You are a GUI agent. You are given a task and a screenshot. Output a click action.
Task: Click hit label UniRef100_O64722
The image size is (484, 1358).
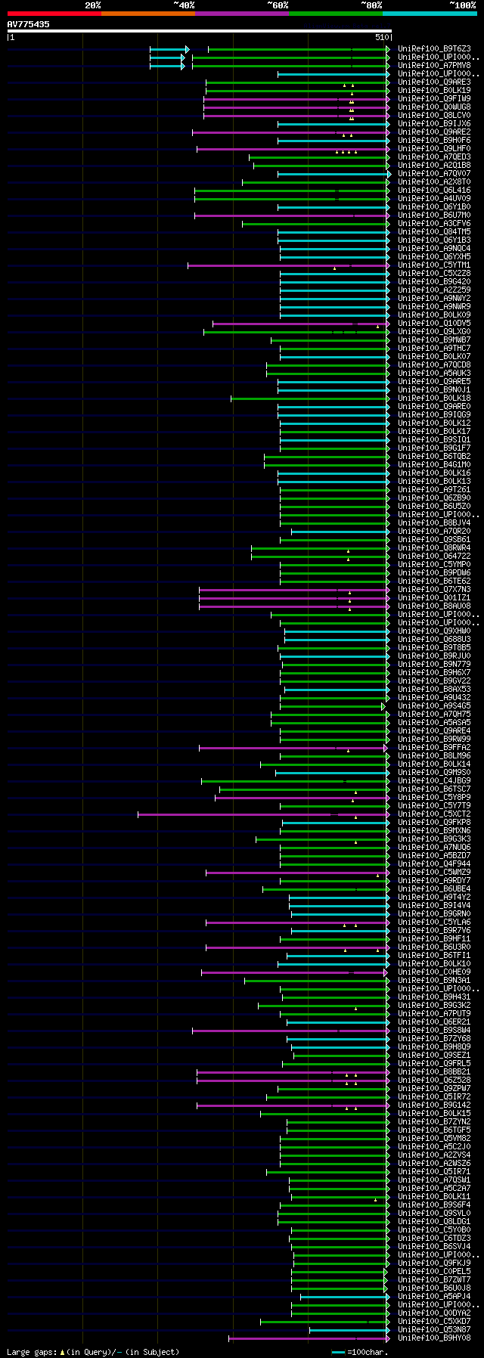tap(434, 557)
